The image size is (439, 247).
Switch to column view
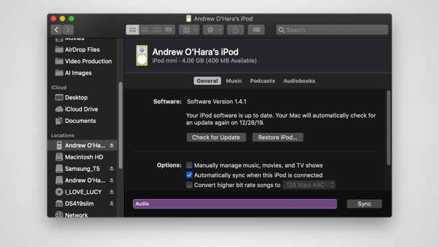[x=156, y=30]
